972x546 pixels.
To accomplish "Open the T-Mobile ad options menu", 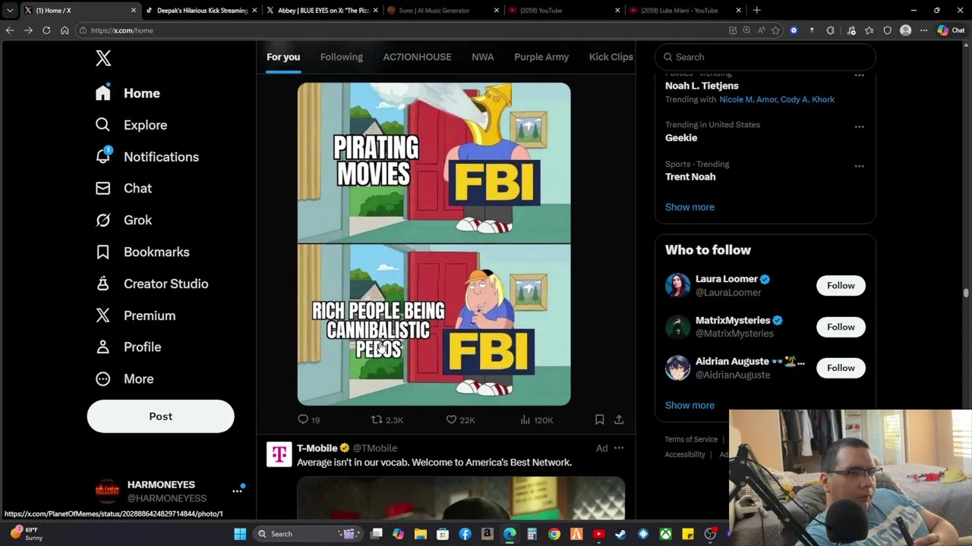I will 619,448.
